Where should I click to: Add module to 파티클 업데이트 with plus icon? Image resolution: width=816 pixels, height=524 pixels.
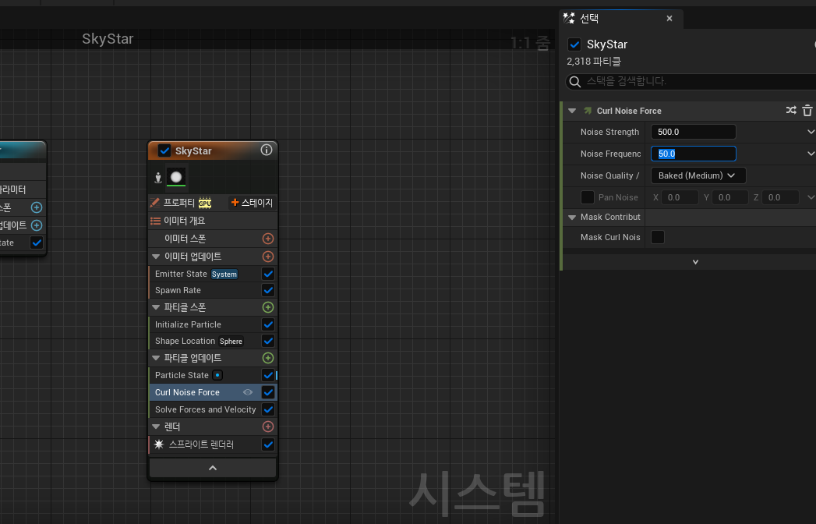268,358
